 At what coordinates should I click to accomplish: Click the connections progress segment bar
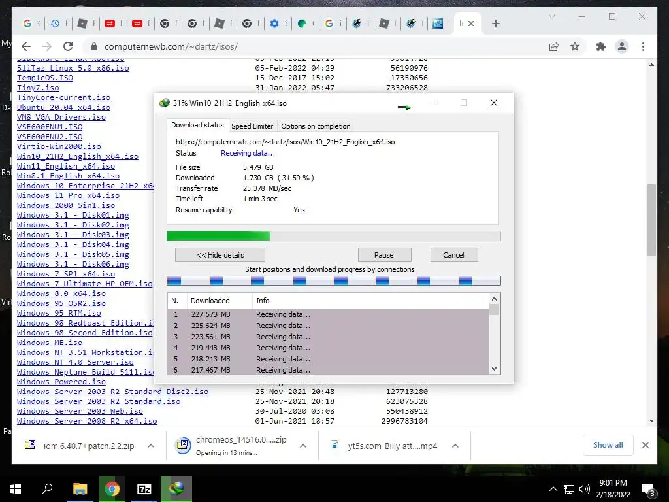[x=334, y=281]
